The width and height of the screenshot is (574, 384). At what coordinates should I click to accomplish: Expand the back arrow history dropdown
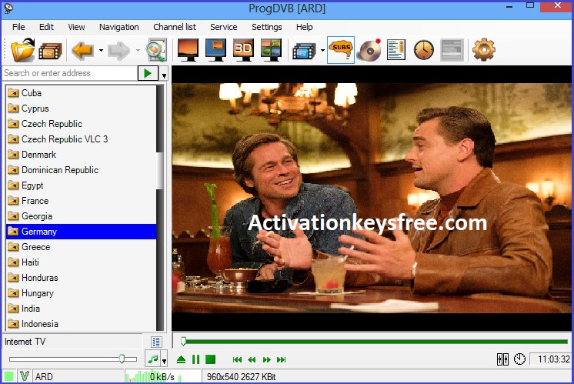[101, 50]
